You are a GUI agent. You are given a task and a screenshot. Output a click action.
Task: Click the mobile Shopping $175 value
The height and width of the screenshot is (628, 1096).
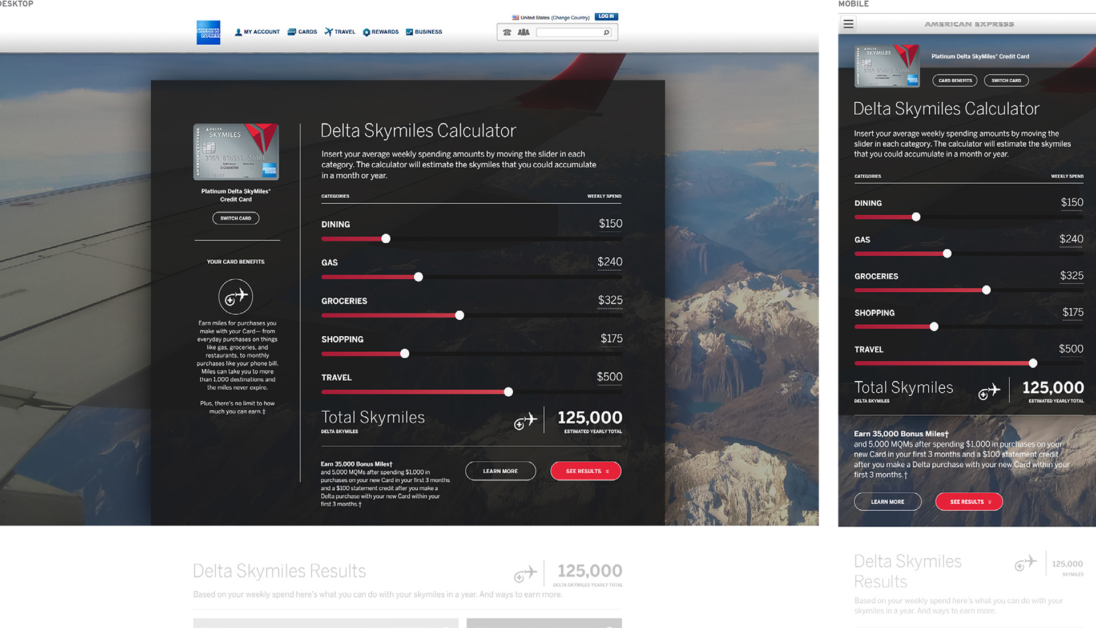click(1073, 312)
